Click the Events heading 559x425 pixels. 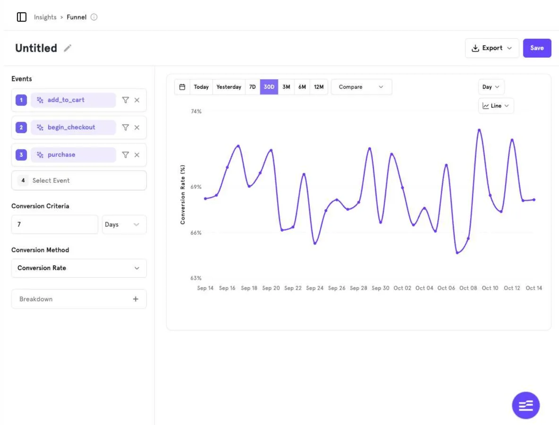coord(21,79)
